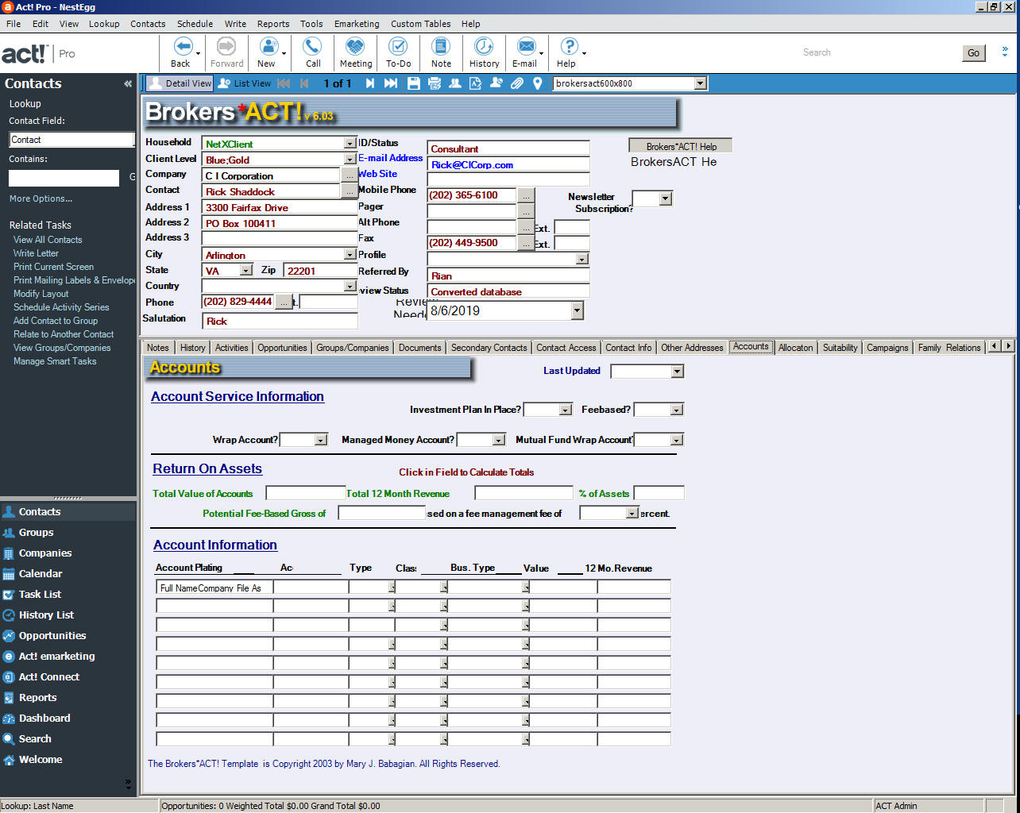The image size is (1020, 813).
Task: Expand the layout selector brokersact600x800 dropdown
Action: click(x=700, y=83)
